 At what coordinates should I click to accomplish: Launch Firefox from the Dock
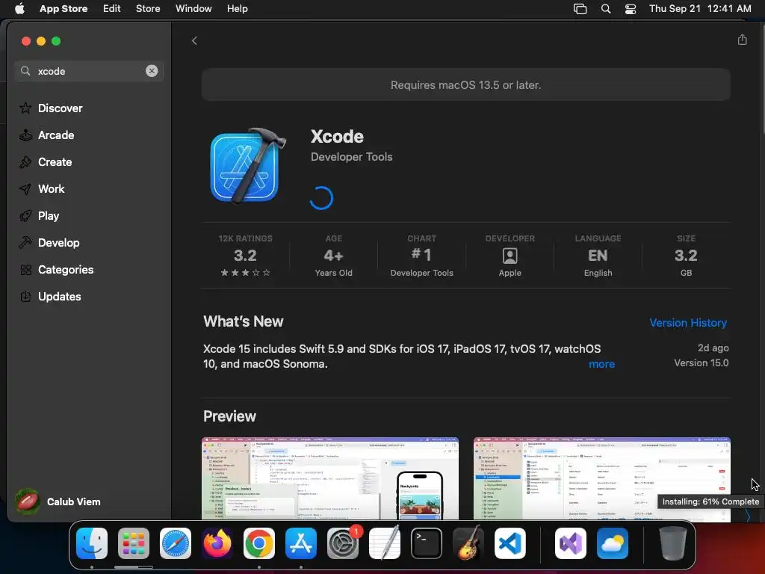coord(217,543)
